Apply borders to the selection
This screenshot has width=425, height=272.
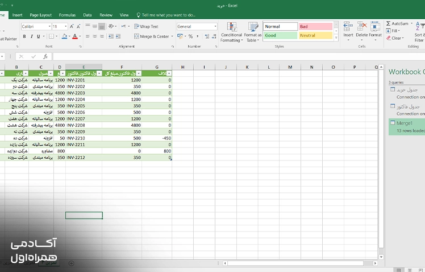click(x=51, y=36)
